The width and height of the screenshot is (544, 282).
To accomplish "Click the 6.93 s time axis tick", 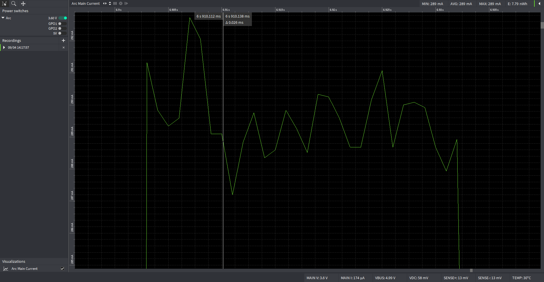I will 440,10.
